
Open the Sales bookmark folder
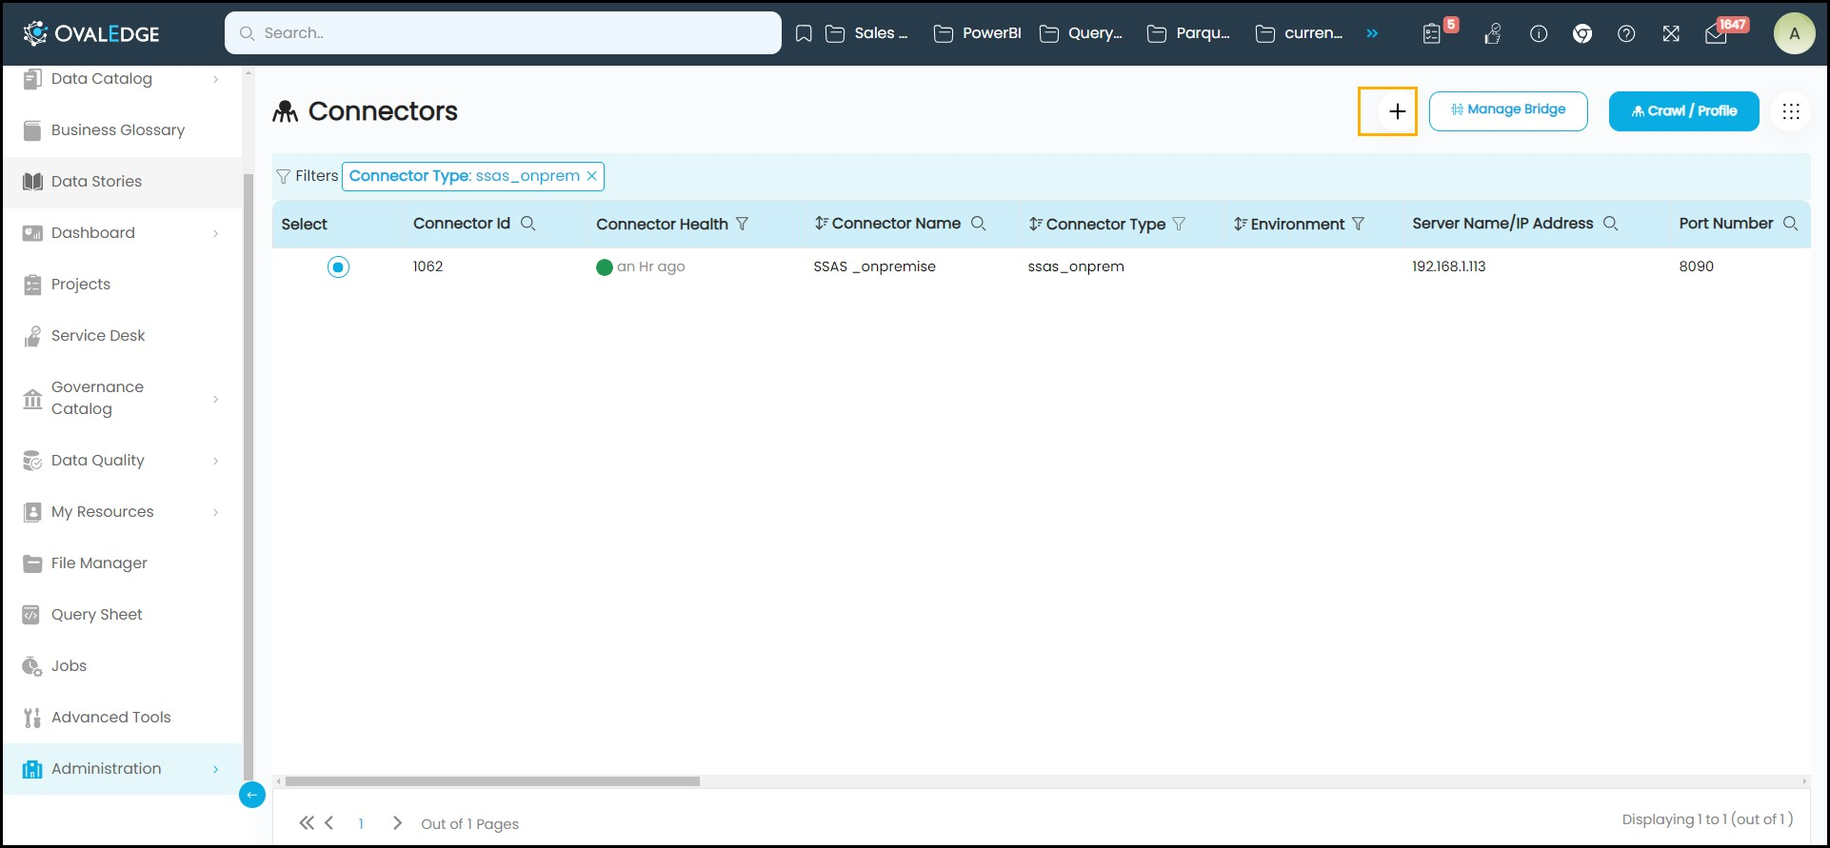(866, 33)
